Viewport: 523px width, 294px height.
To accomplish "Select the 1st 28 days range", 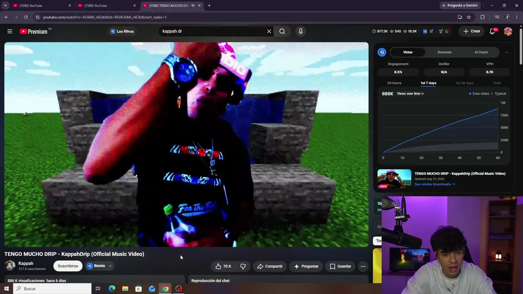I will [x=465, y=83].
